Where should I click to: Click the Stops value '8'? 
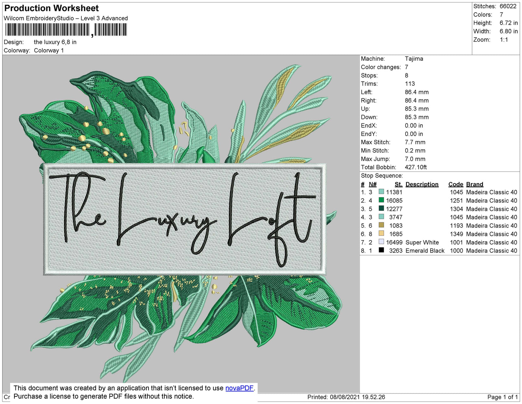(406, 75)
